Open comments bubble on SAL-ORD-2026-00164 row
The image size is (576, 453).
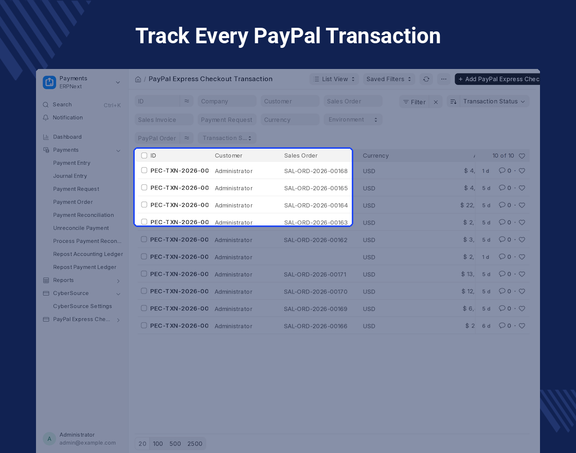click(x=502, y=205)
